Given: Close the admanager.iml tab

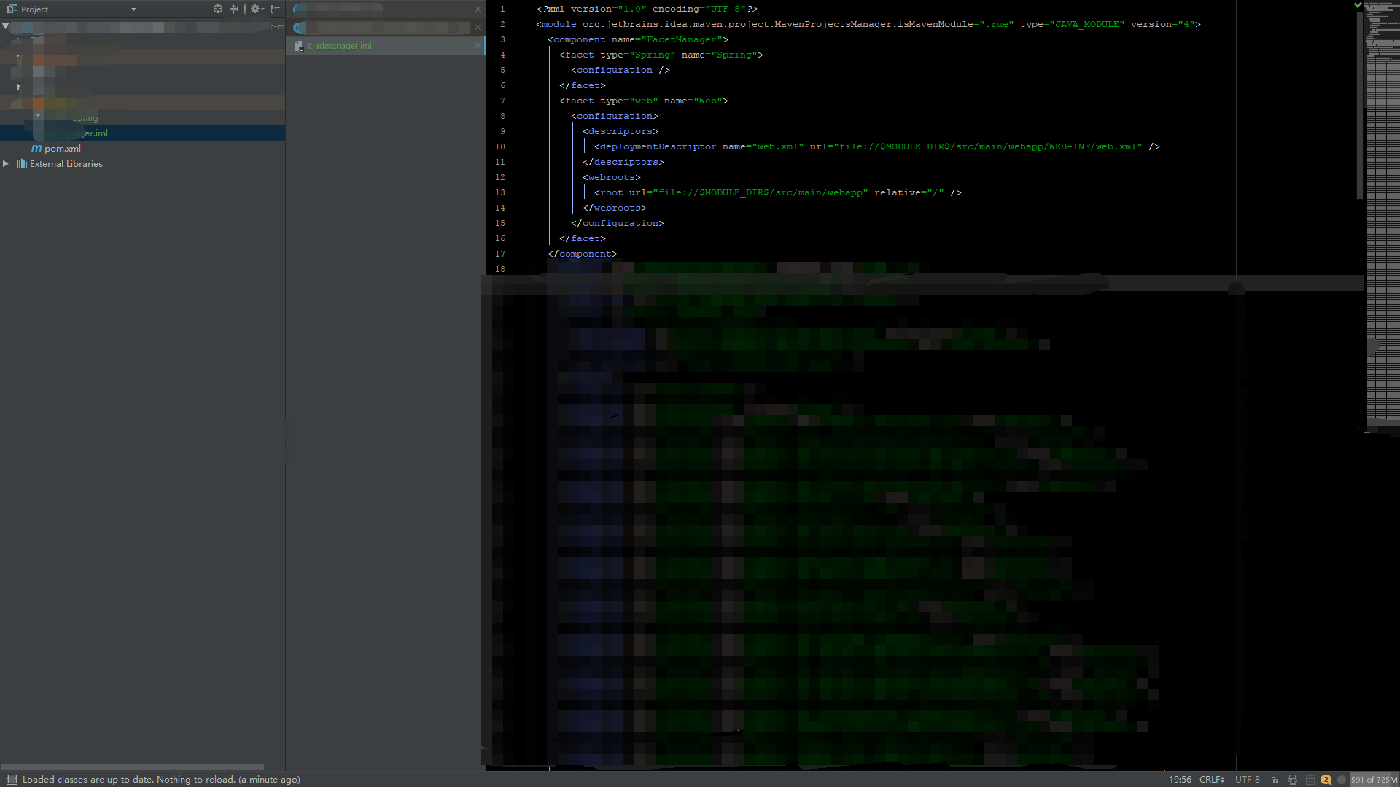Looking at the screenshot, I should pos(478,46).
